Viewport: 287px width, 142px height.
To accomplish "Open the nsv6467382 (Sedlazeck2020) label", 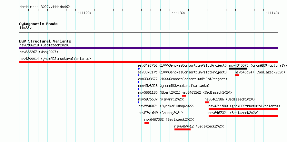I will point(169,119).
